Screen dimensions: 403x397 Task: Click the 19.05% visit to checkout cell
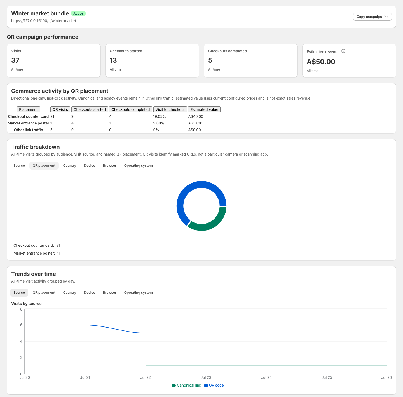pos(160,116)
